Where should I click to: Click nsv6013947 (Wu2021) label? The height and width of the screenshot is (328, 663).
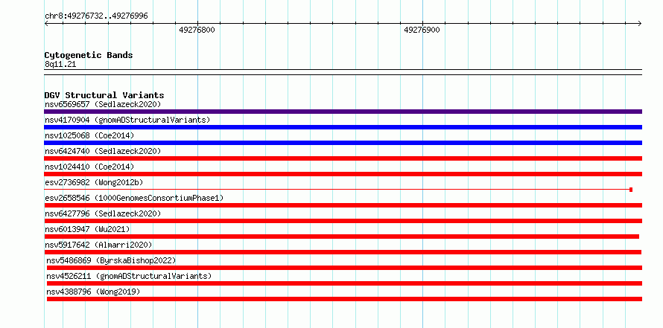(x=87, y=229)
